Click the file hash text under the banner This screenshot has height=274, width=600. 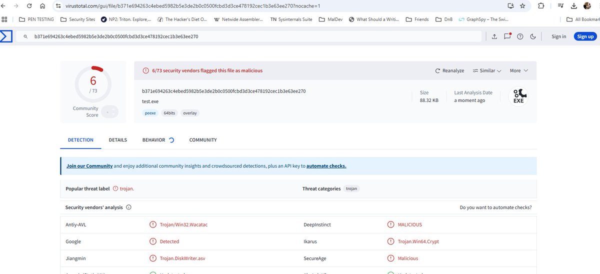223,91
